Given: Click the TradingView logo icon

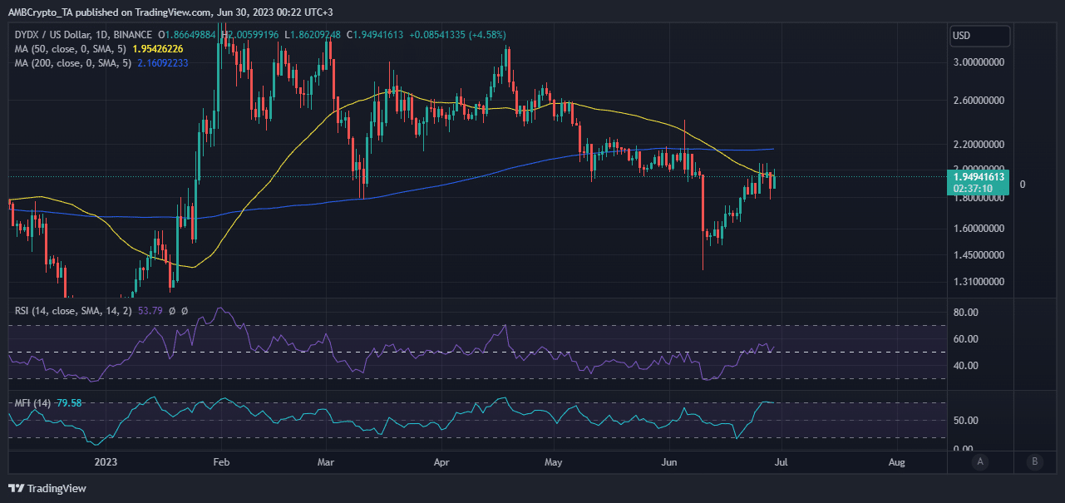Looking at the screenshot, I should coord(17,488).
